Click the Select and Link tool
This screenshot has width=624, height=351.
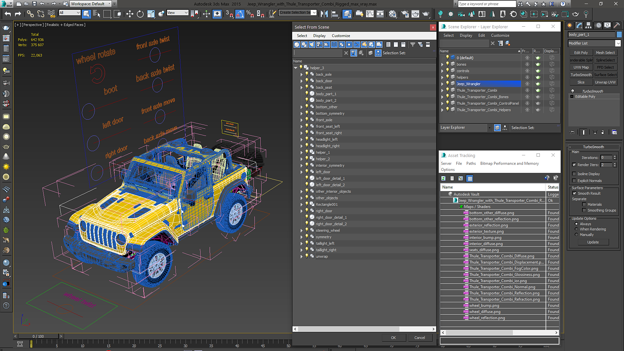[30, 14]
